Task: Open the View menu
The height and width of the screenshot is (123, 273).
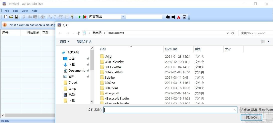Action: point(25,11)
